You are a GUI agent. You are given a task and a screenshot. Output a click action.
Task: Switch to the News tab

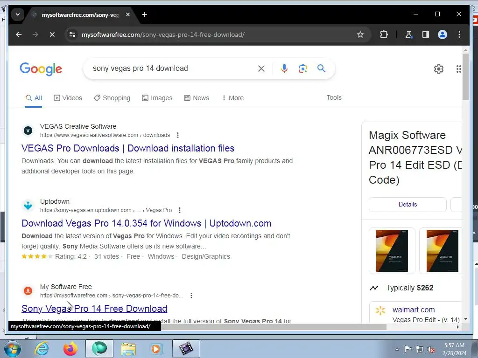click(x=197, y=98)
